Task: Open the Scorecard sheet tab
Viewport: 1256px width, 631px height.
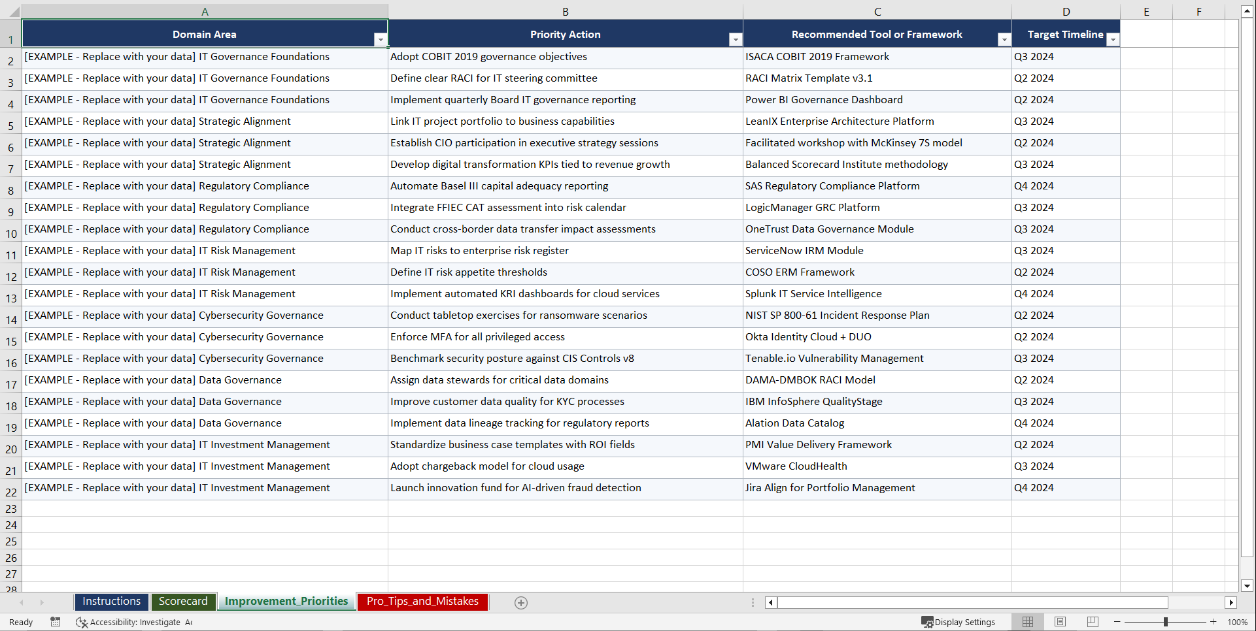Action: coord(183,602)
